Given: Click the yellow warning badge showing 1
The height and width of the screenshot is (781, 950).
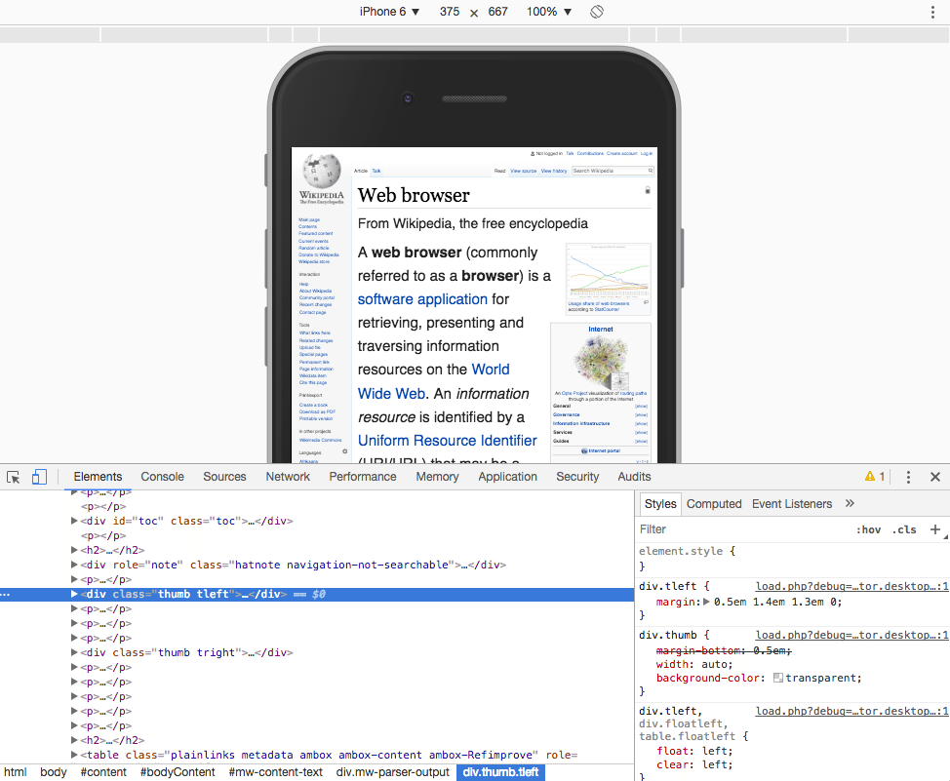Looking at the screenshot, I should tap(875, 477).
